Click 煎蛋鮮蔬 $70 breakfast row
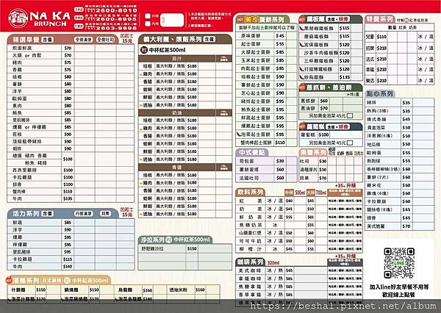The width and height of the screenshot is (441, 313). (x=71, y=48)
